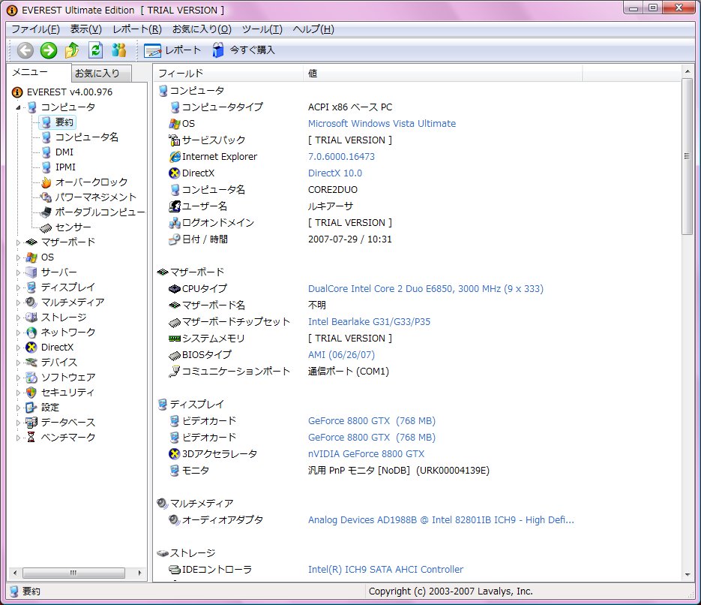Viewport: 701px width, 605px height.
Task: Click the 設定 settings icon in tree
Action: pos(31,408)
